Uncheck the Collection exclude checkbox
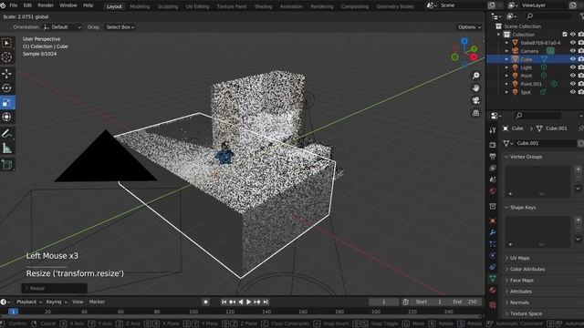Viewport: 584px width, 328px height. coord(565,35)
